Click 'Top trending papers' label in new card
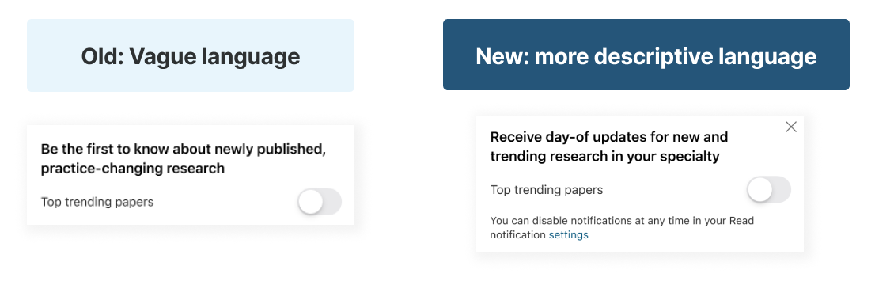Viewport: 875px width, 285px height. (x=547, y=190)
